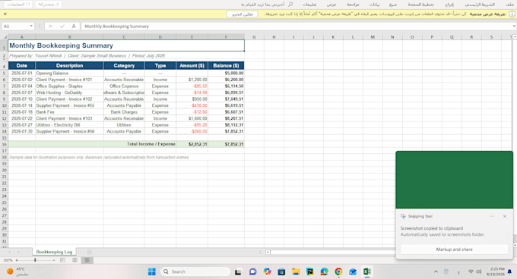Open File Explorer from taskbar
The height and width of the screenshot is (279, 517).
[x=296, y=271]
